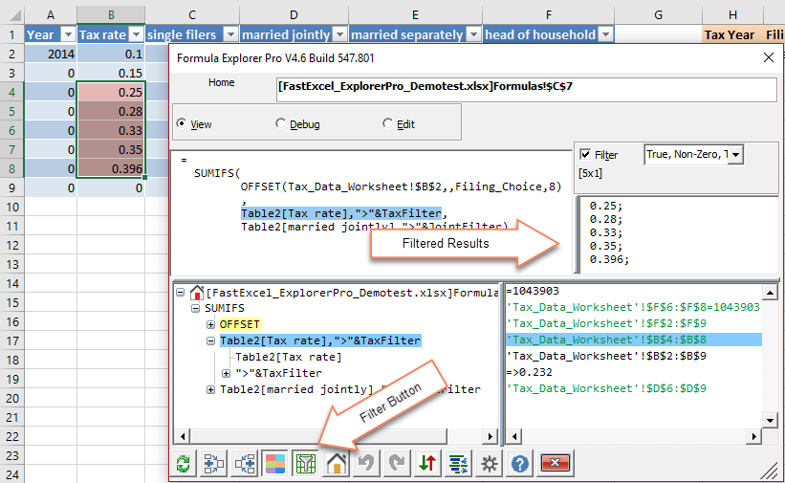The image size is (785, 483).
Task: Select column B header in the spreadsheet
Action: (x=111, y=15)
